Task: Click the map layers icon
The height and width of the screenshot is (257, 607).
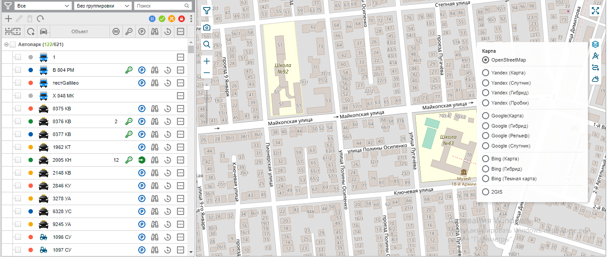Action: pos(595,45)
